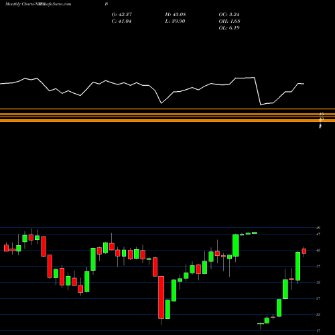Click the final red candlestick near 42
The image size is (335, 335).
(304, 251)
